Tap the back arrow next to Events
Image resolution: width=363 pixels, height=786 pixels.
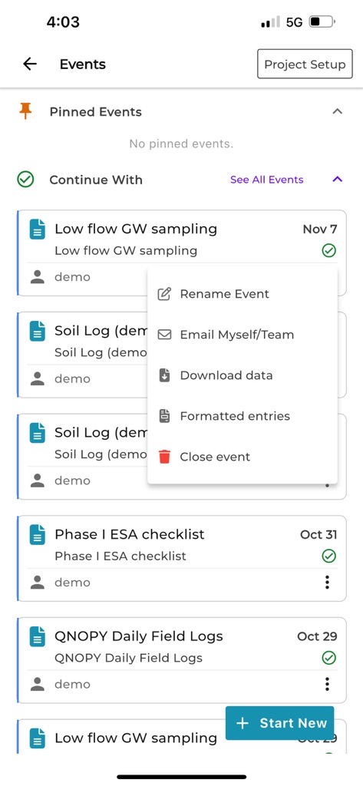(30, 64)
